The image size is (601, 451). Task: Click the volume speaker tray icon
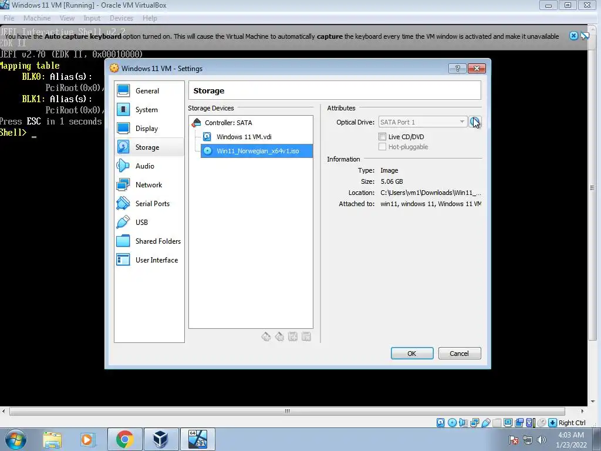542,440
